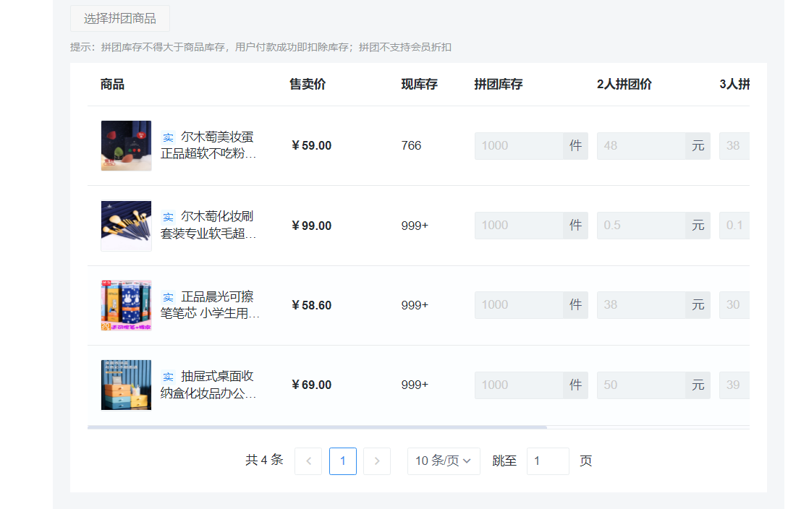Click the 拼团库存 column header
The width and height of the screenshot is (788, 509).
point(499,84)
